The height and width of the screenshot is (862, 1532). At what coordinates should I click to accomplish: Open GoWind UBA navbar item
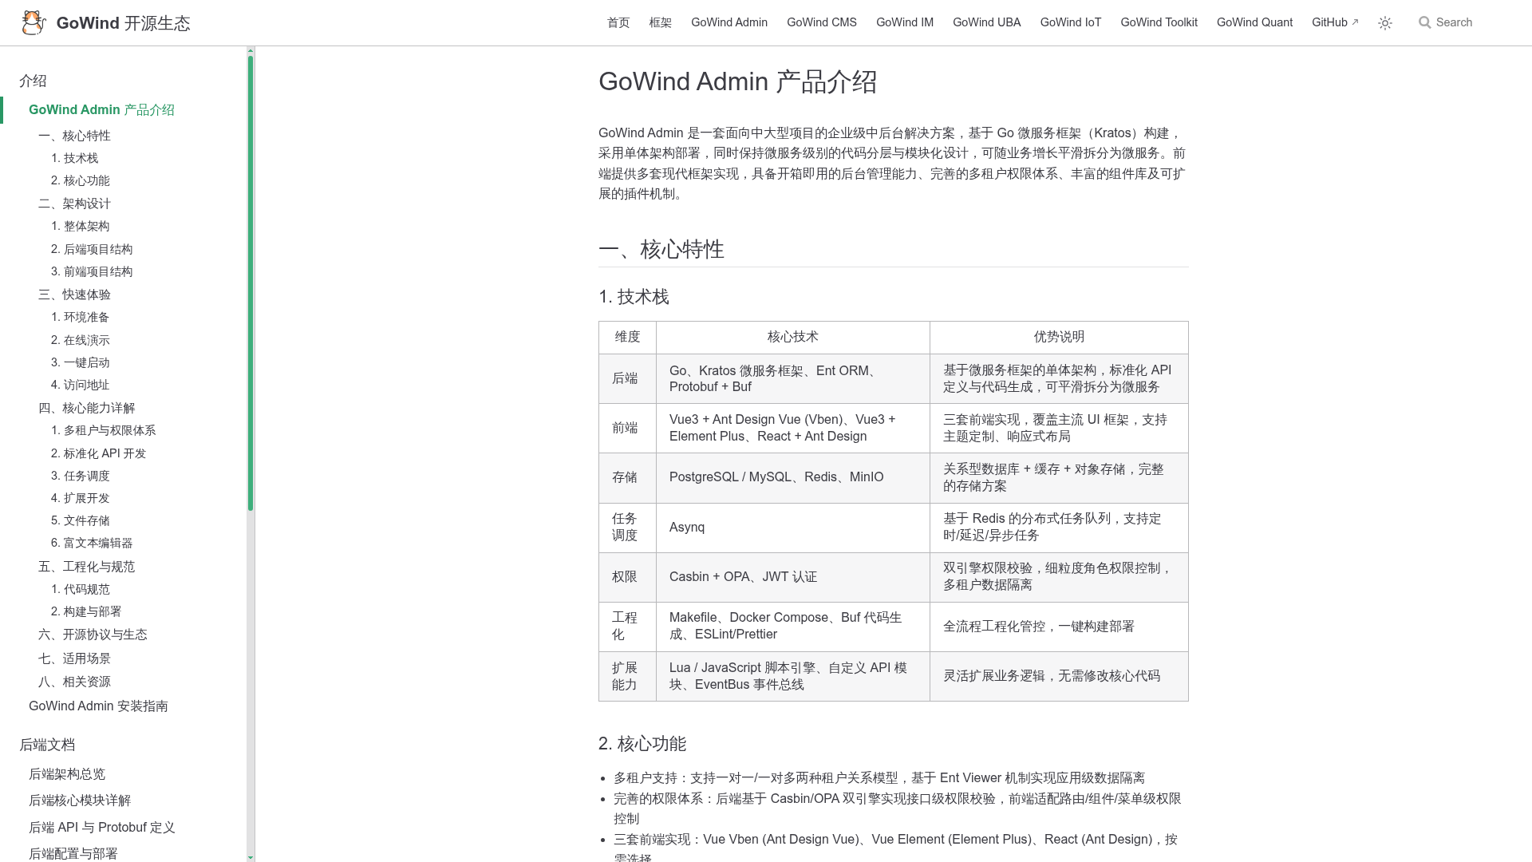(x=987, y=22)
